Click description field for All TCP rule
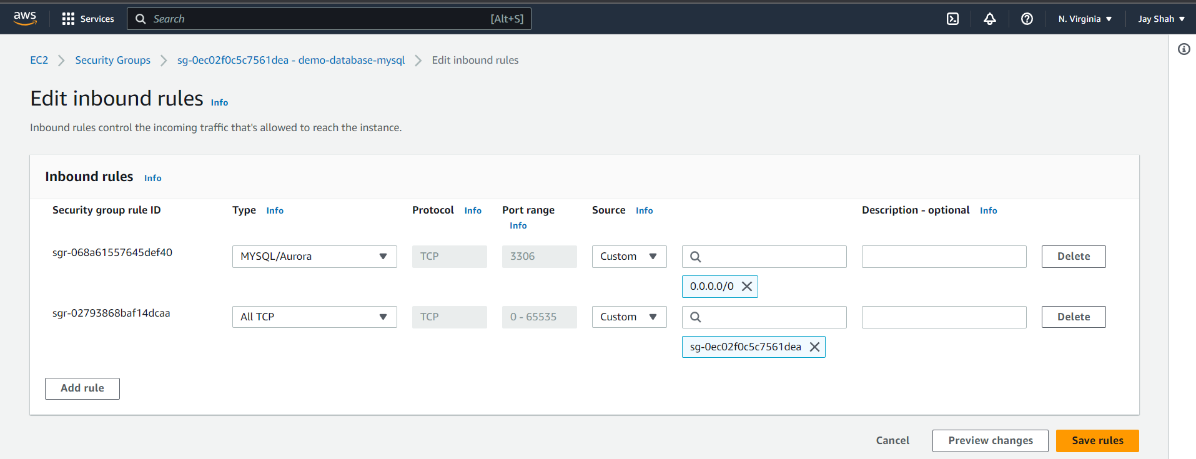 tap(944, 317)
